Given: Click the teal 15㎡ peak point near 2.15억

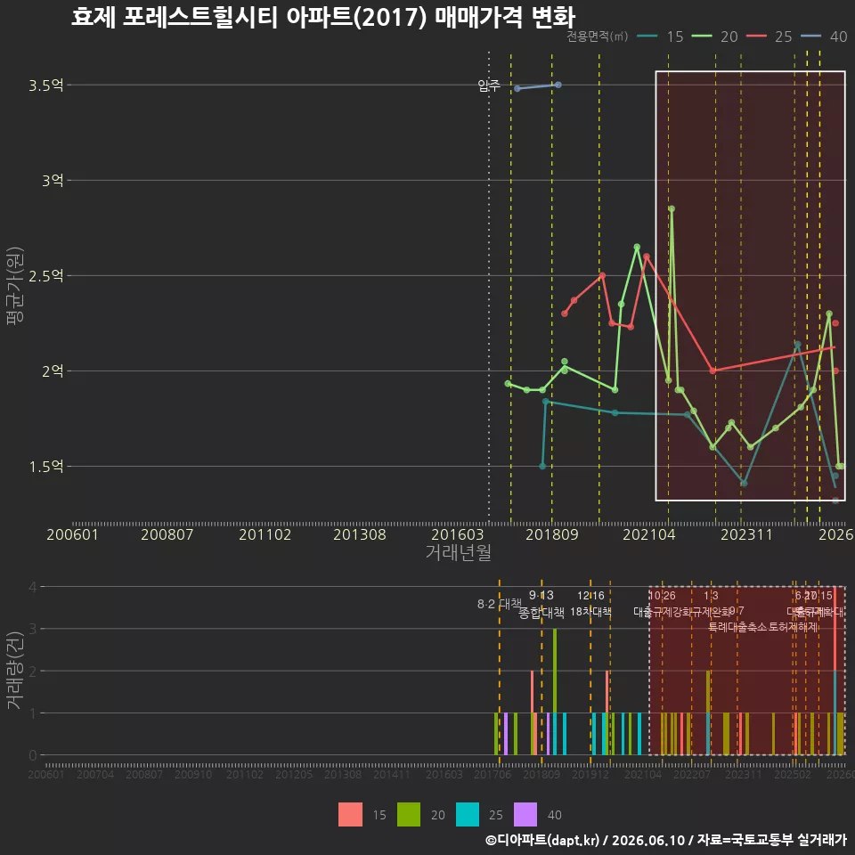Looking at the screenshot, I should pos(797,344).
